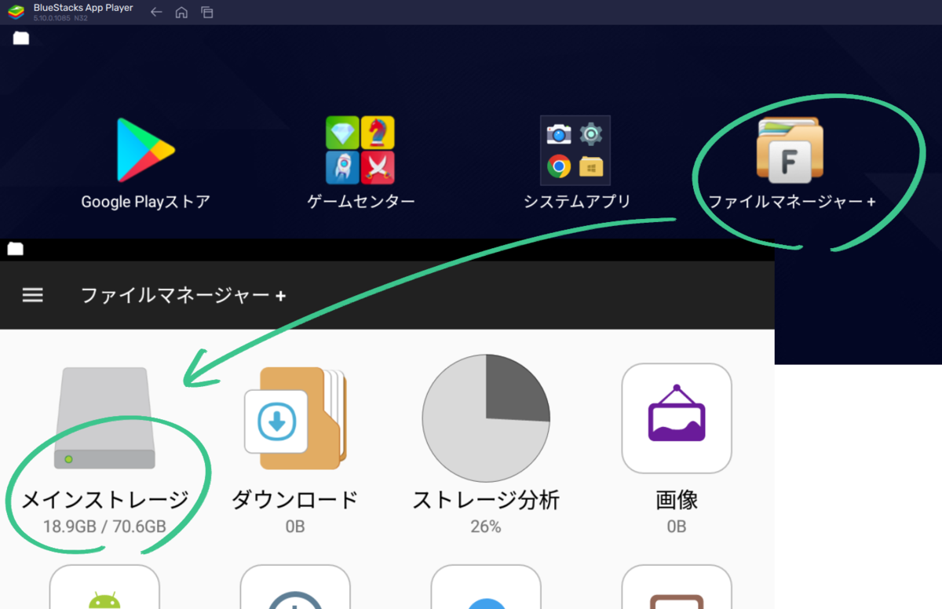Open the hamburger menu in File Manager
The height and width of the screenshot is (609, 942).
(32, 295)
